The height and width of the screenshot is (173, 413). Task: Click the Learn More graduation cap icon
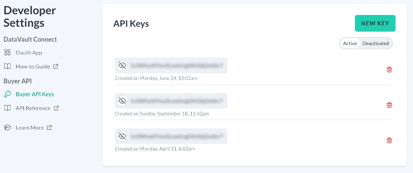click(x=7, y=127)
